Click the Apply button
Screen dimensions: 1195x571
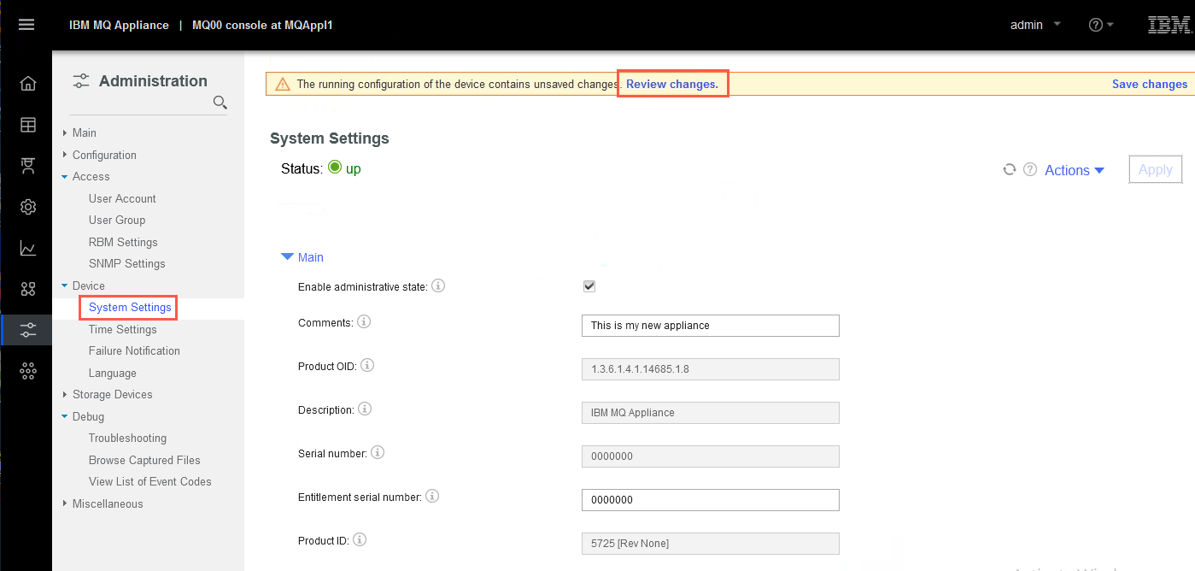pyautogui.click(x=1156, y=169)
